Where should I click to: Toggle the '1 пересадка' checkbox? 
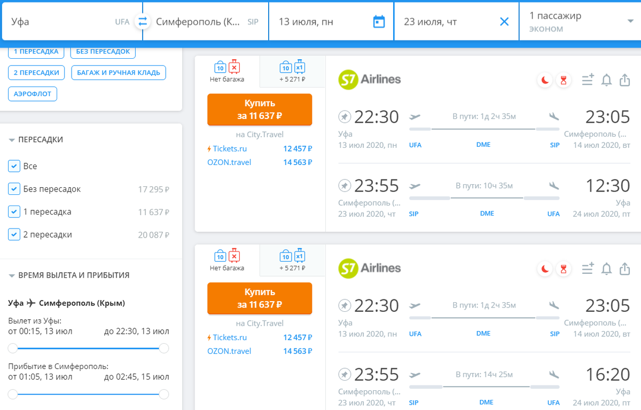point(14,212)
